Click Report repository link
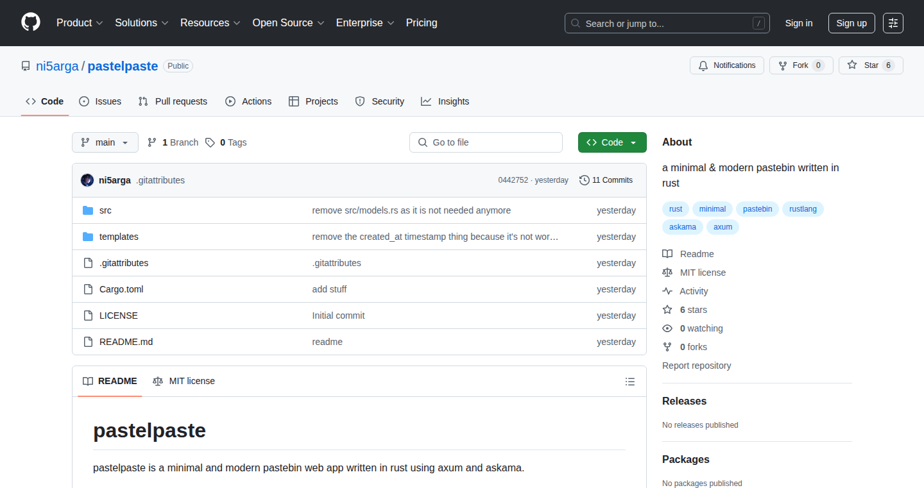 point(696,366)
